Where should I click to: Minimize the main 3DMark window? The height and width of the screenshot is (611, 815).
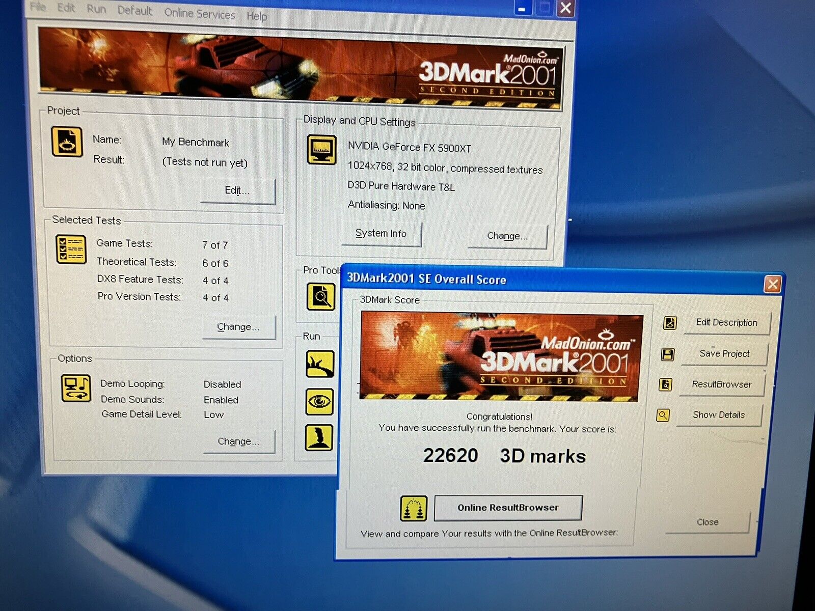pos(522,8)
